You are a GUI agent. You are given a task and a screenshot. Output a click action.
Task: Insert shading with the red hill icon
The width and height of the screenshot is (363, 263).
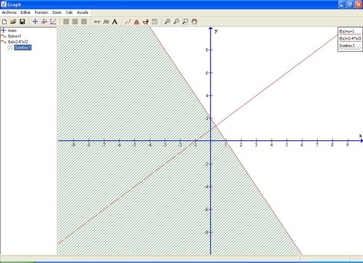click(137, 22)
